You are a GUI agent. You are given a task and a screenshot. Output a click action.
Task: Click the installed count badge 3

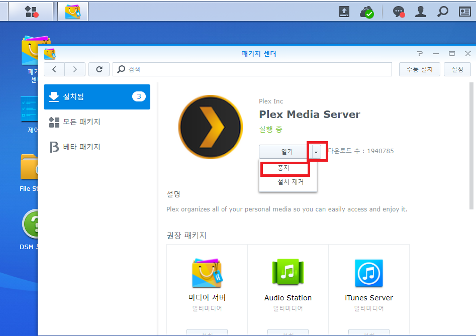pyautogui.click(x=139, y=97)
